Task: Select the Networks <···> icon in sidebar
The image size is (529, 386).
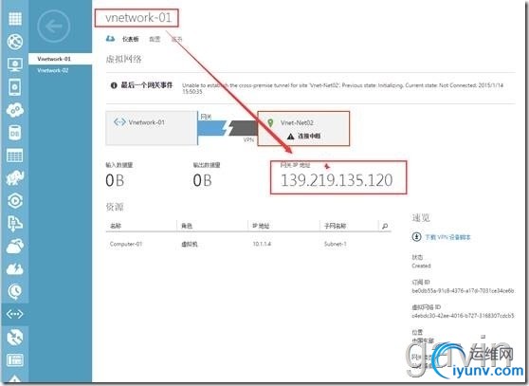Action: (x=15, y=314)
